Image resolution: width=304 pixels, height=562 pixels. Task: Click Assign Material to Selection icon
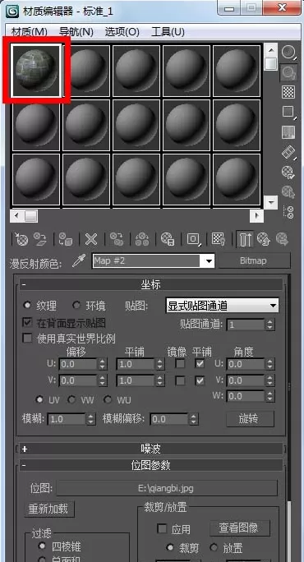[x=66, y=239]
